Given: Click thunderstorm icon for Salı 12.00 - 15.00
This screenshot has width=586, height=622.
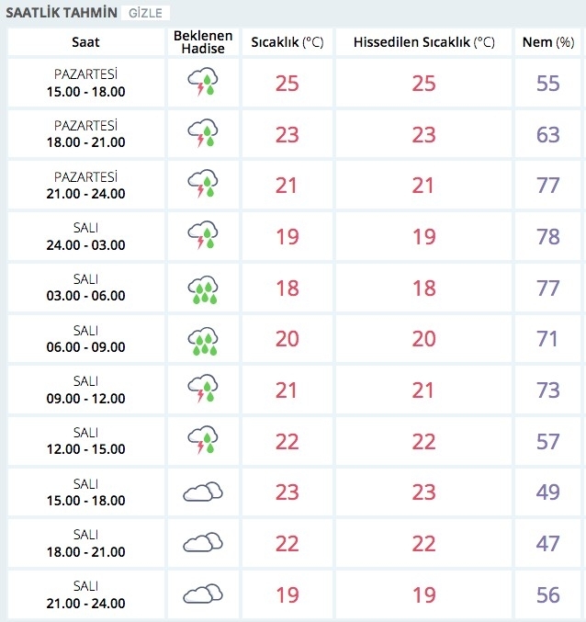Looking at the screenshot, I should click(202, 444).
